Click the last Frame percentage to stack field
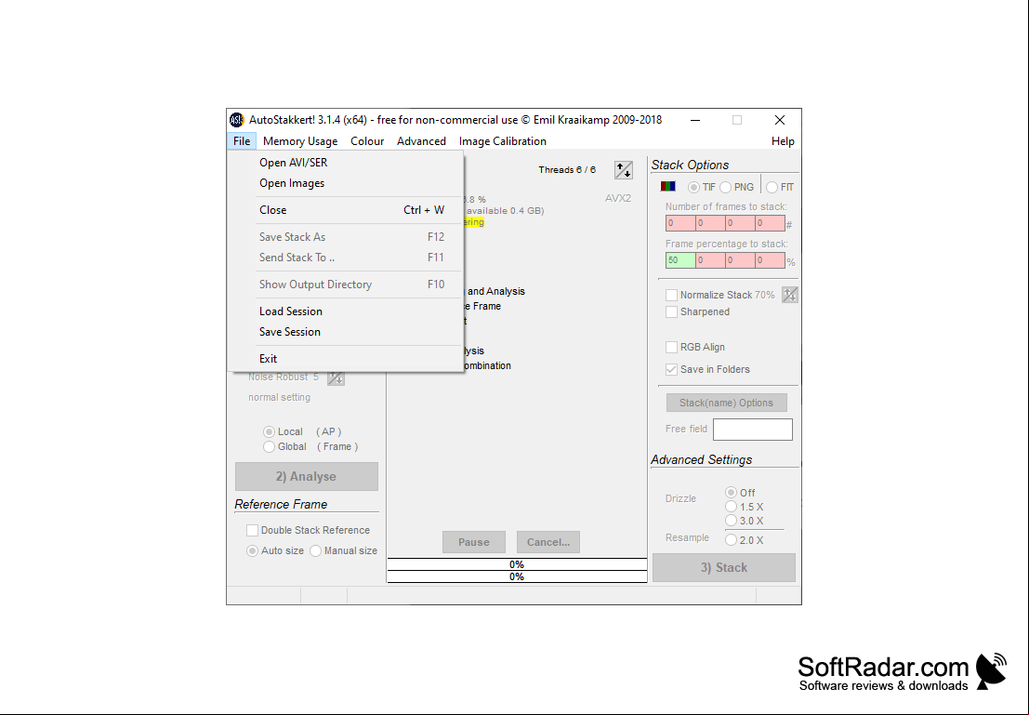 click(x=770, y=260)
